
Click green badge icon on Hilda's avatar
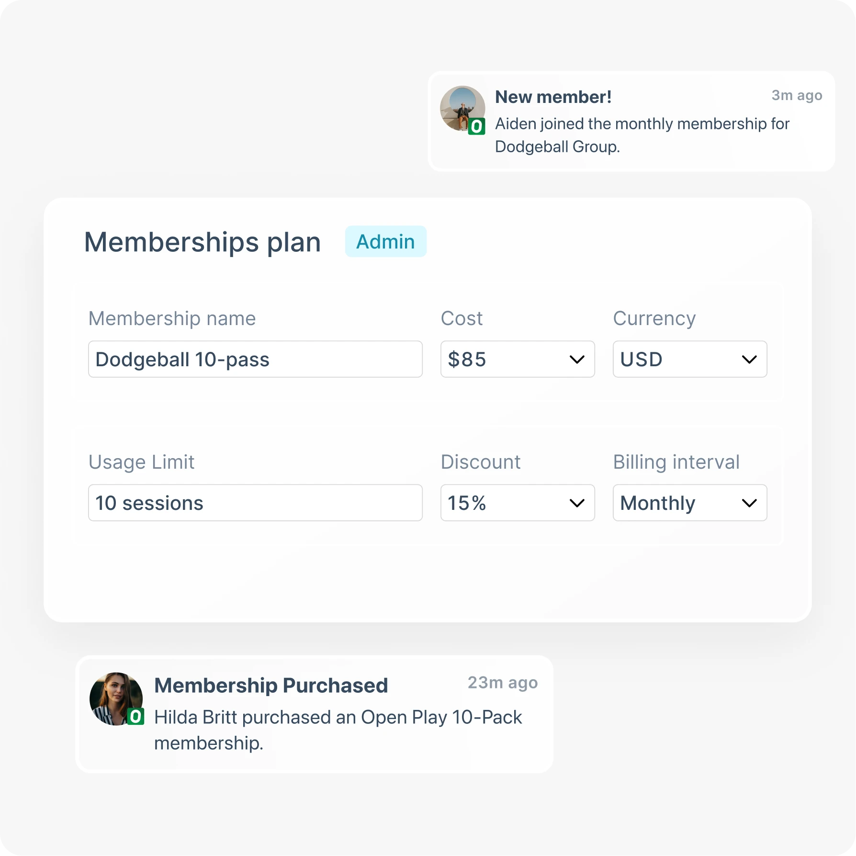(135, 717)
